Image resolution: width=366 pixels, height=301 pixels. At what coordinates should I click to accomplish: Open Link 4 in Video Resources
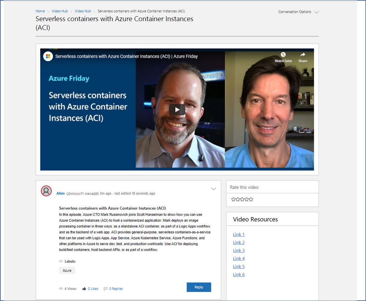pyautogui.click(x=239, y=259)
